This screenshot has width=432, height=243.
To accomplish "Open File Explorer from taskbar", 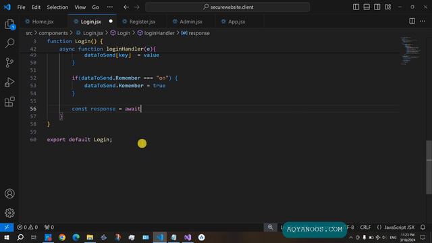I will pyautogui.click(x=90, y=237).
